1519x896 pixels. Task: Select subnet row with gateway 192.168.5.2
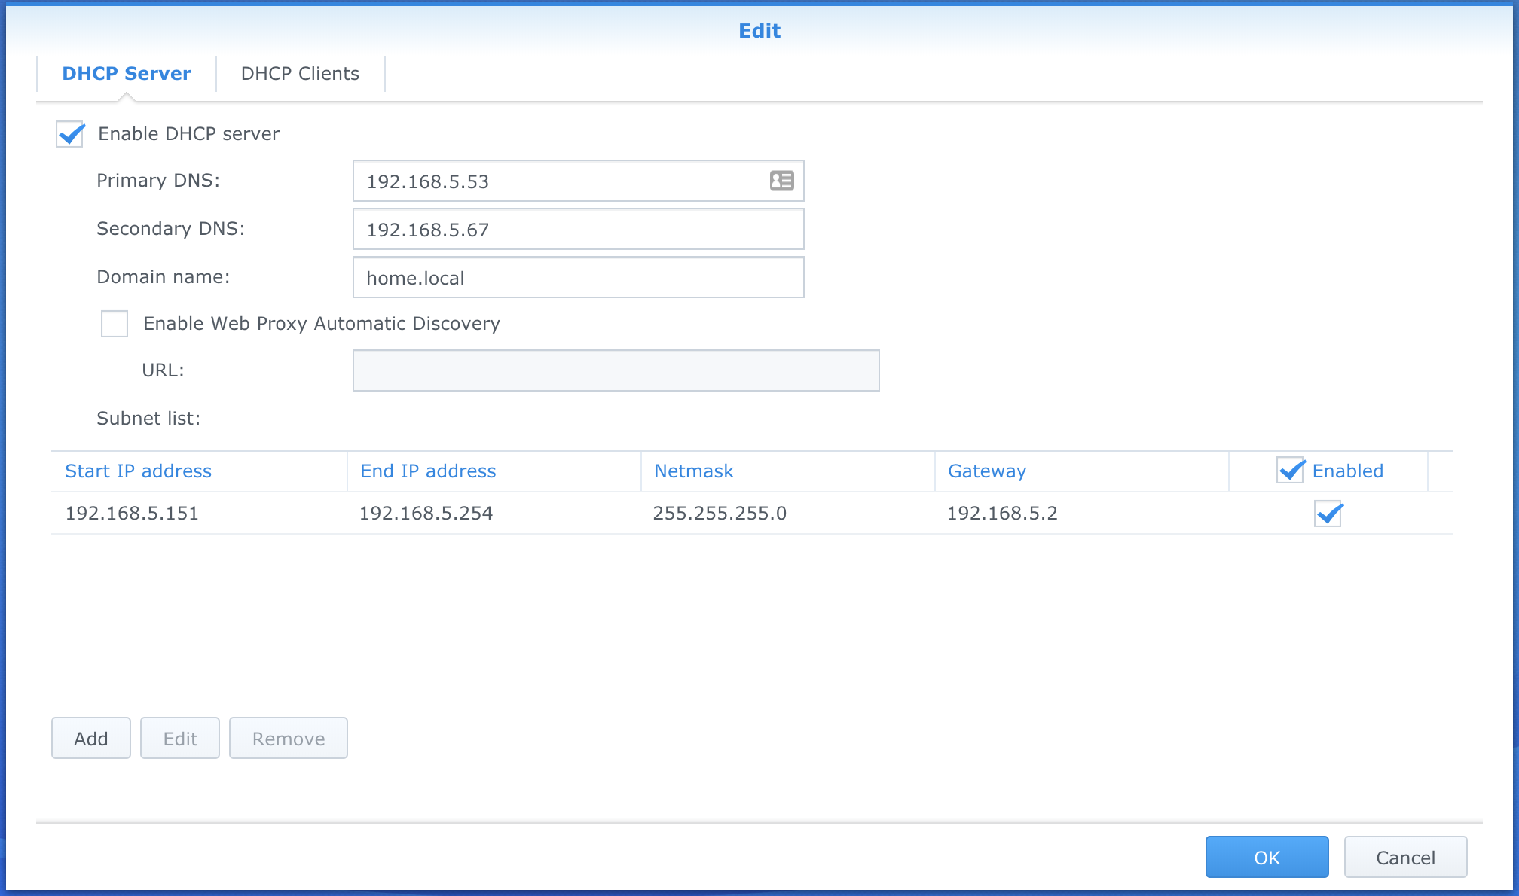pyautogui.click(x=1002, y=514)
